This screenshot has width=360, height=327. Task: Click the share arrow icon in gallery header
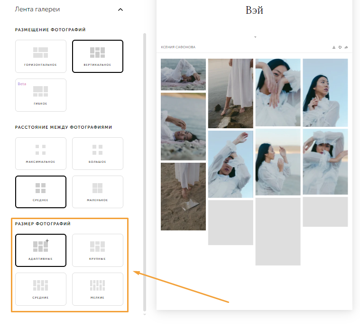pyautogui.click(x=346, y=47)
